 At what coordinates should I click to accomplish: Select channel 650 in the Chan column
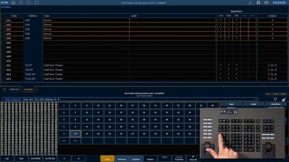tap(14, 61)
